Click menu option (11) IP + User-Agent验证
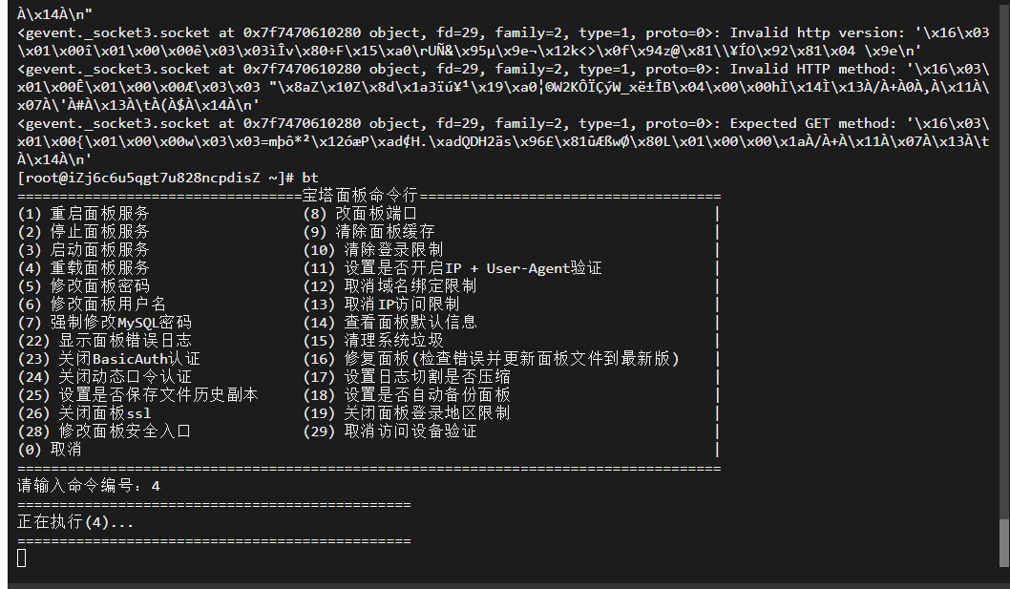The height and width of the screenshot is (589, 1010). [x=452, y=267]
